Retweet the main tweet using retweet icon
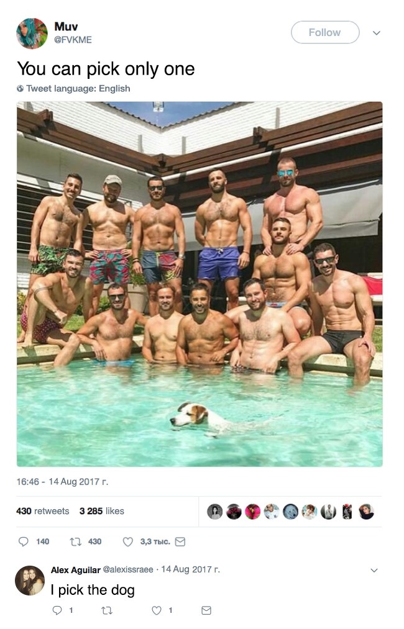This screenshot has width=404, height=629. pos(75,541)
